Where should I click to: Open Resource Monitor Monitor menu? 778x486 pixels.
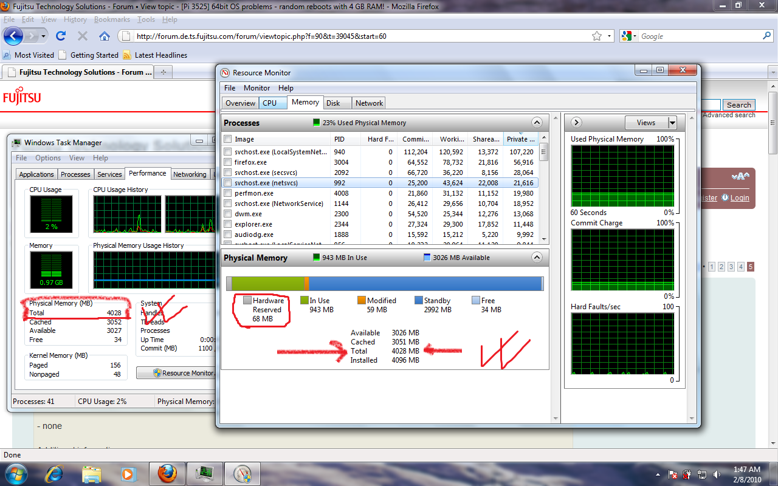point(256,88)
